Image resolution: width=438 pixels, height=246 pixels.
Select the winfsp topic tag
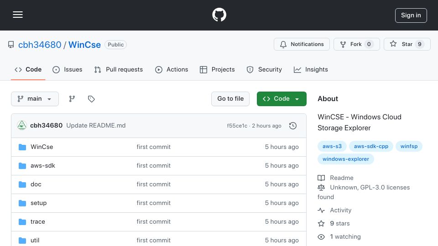409,146
